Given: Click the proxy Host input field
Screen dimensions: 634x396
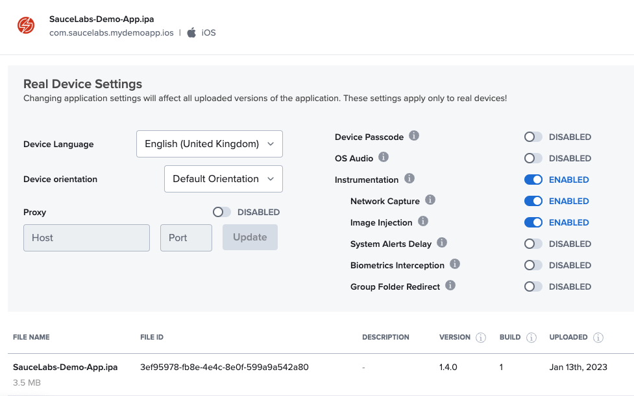Looking at the screenshot, I should [x=86, y=238].
